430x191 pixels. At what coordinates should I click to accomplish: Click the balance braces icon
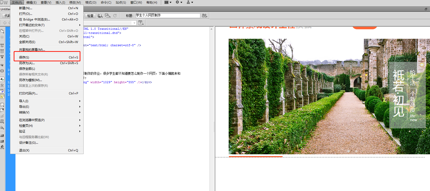2,71
